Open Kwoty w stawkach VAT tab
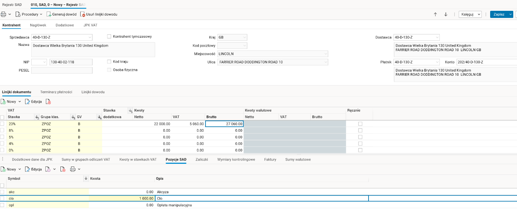Image resolution: width=517 pixels, height=219 pixels. click(x=138, y=159)
